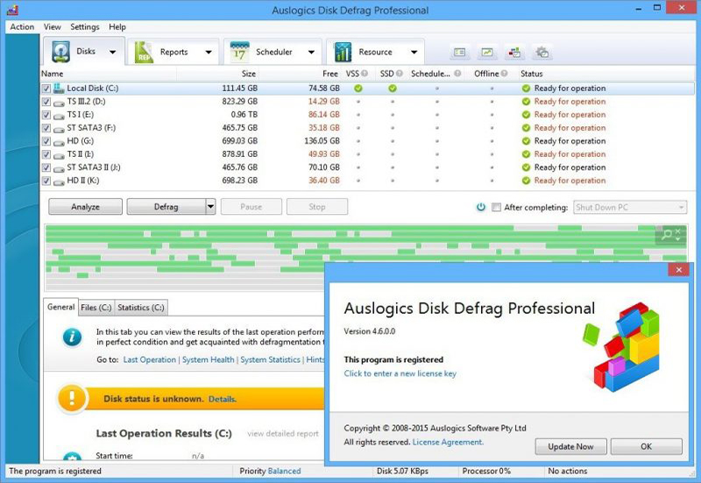This screenshot has height=483, width=701.
Task: Click OK in the About dialog
Action: click(x=646, y=446)
